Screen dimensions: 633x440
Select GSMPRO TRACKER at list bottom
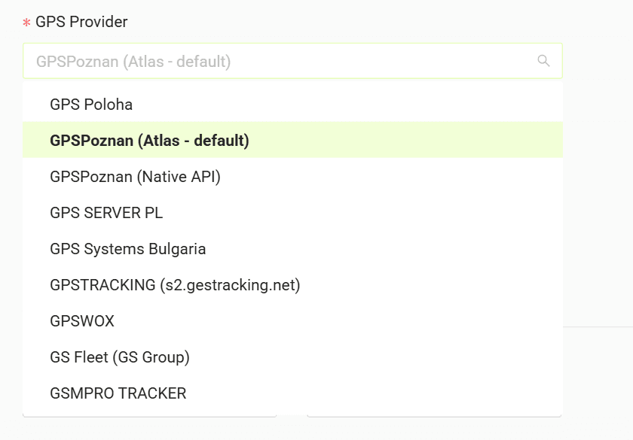click(292, 393)
